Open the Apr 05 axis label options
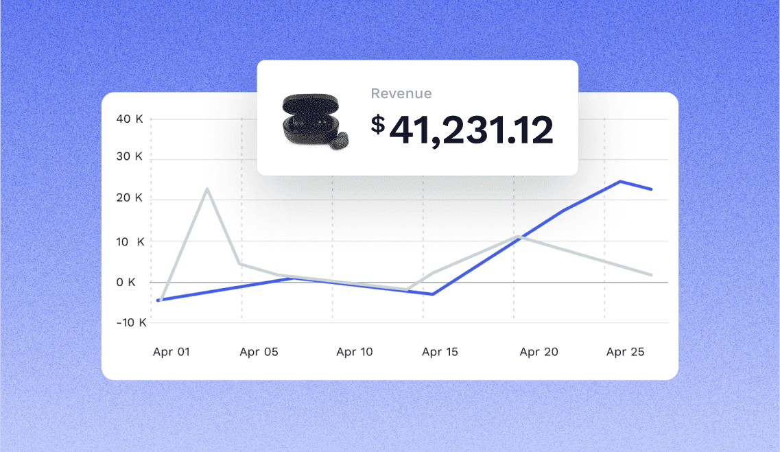Viewport: 780px width, 452px height. click(x=259, y=351)
